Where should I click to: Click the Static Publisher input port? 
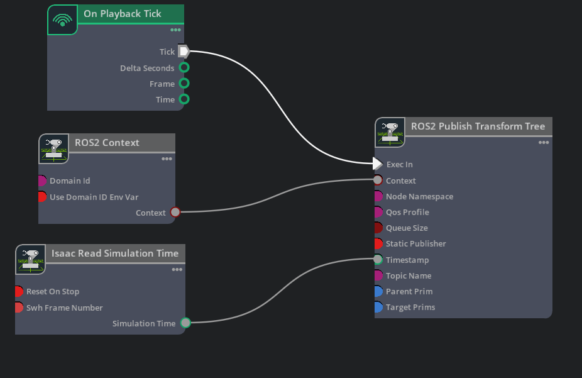(378, 243)
